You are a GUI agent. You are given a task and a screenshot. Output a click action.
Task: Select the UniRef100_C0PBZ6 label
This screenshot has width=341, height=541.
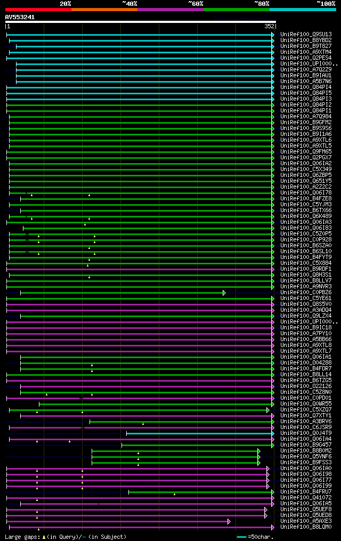tap(306, 293)
